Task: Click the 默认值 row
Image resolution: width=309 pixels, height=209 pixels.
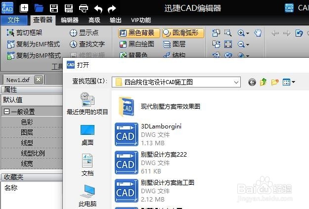Action: click(x=32, y=100)
